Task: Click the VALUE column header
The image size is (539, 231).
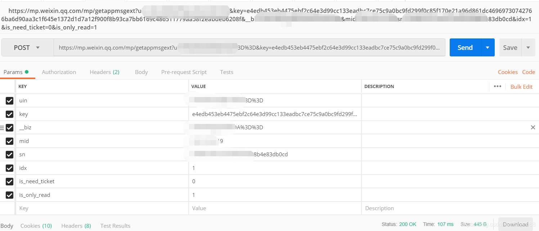Action: (198, 87)
